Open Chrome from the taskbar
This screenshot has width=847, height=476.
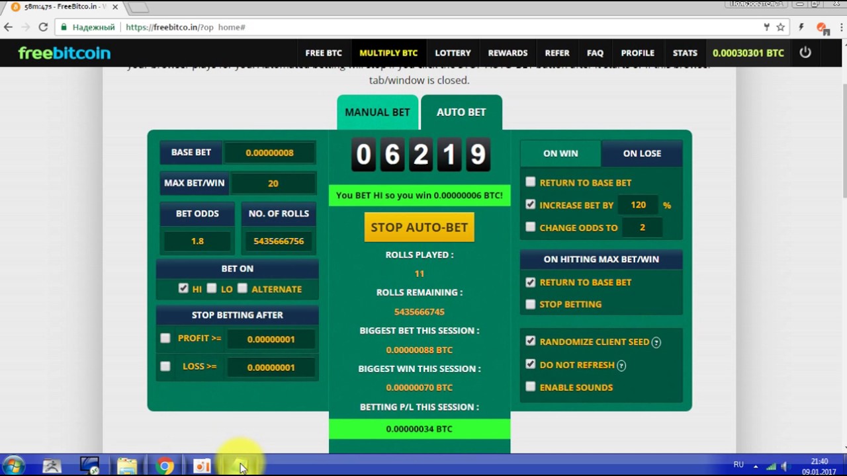tap(165, 466)
